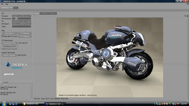Click the panel layout icon at top right

coord(188,4)
